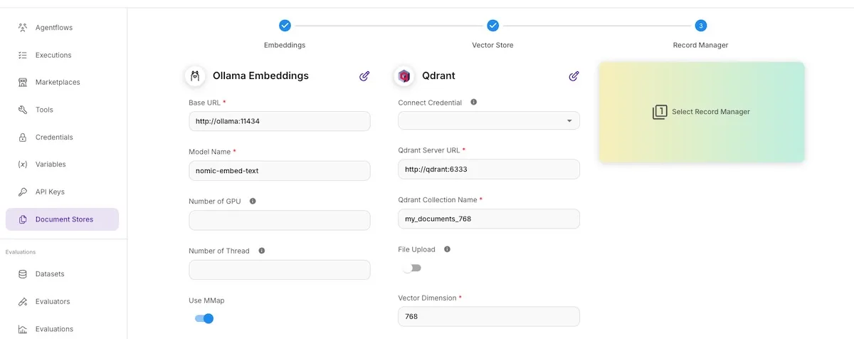This screenshot has width=854, height=339.
Task: Click the Qdrant logo icon
Action: tap(404, 75)
